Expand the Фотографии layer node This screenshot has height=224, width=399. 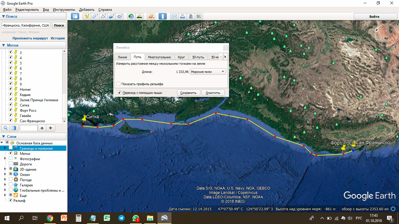coord(5,159)
